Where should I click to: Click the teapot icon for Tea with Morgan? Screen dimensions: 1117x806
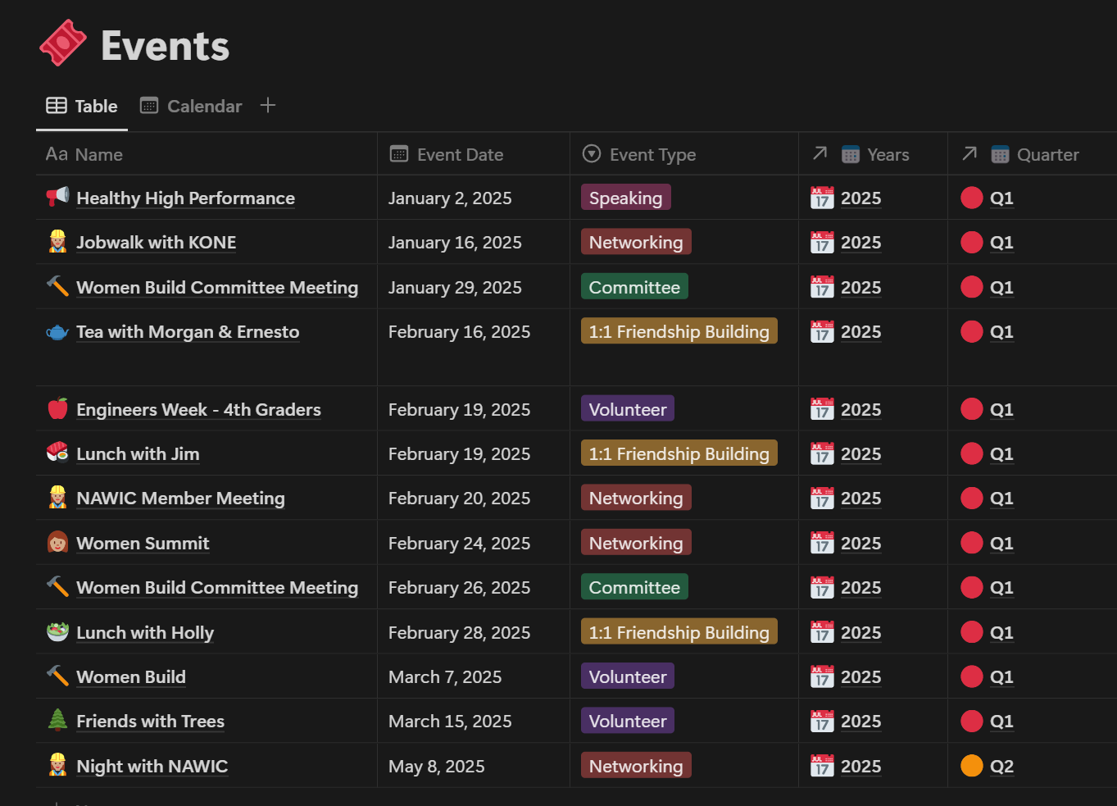57,332
